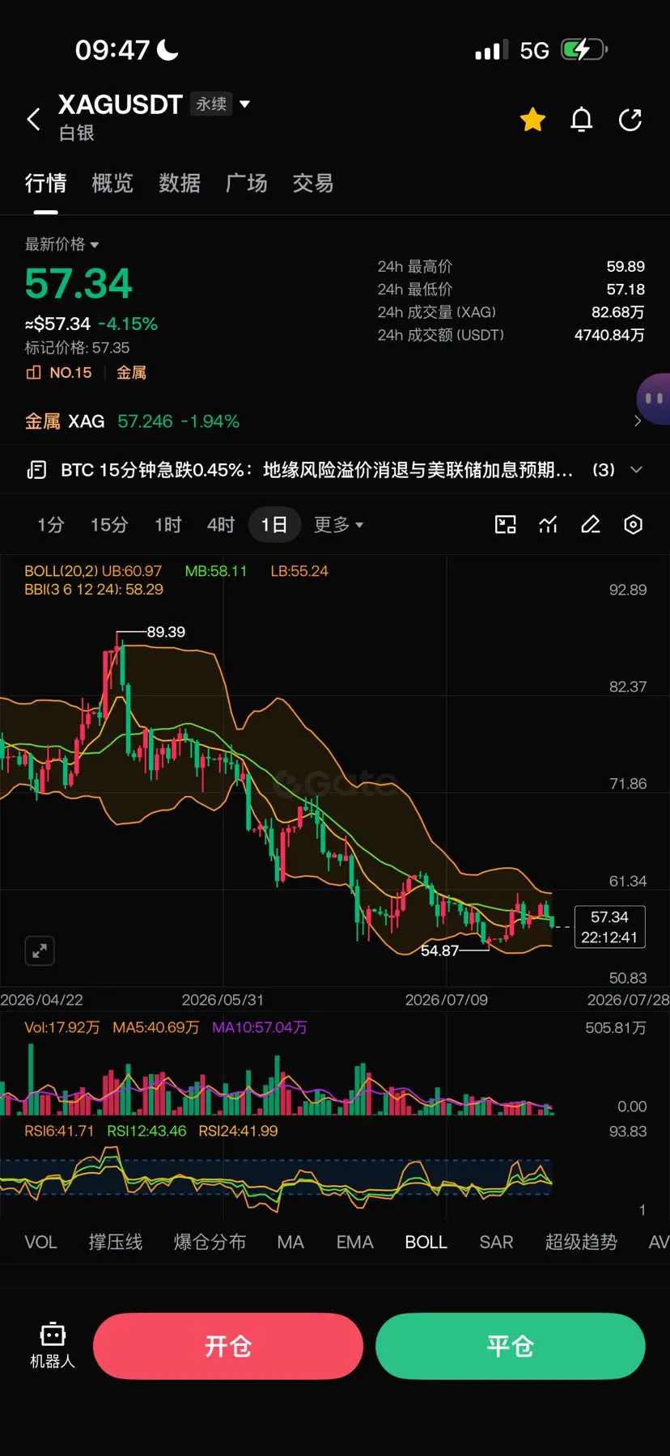
Task: Toggle the VOL indicator
Action: [x=40, y=1242]
